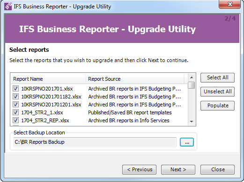
Task: Click the Unselect All button
Action: point(217,91)
